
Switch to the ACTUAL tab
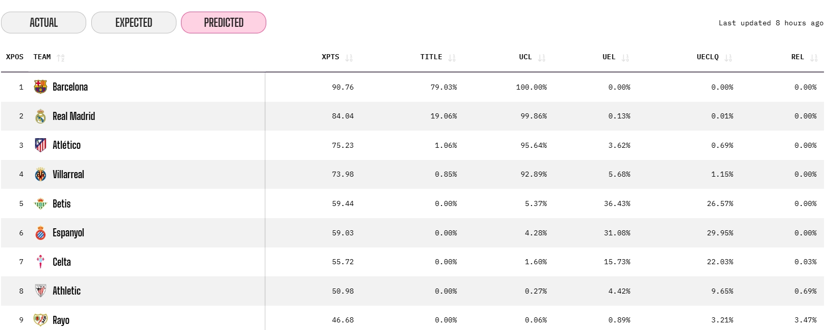pyautogui.click(x=44, y=23)
